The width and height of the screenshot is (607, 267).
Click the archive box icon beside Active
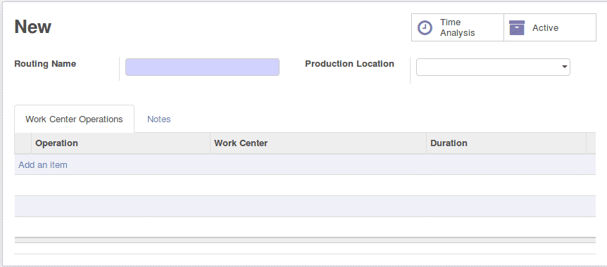click(x=517, y=28)
